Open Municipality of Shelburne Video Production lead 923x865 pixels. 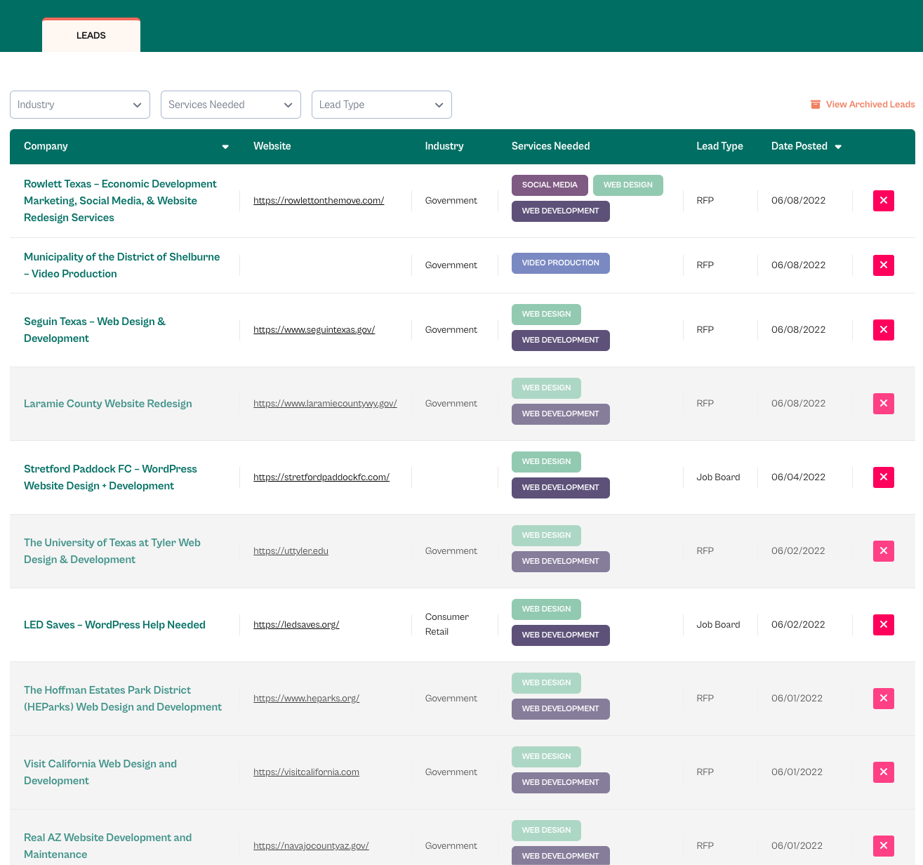click(121, 265)
